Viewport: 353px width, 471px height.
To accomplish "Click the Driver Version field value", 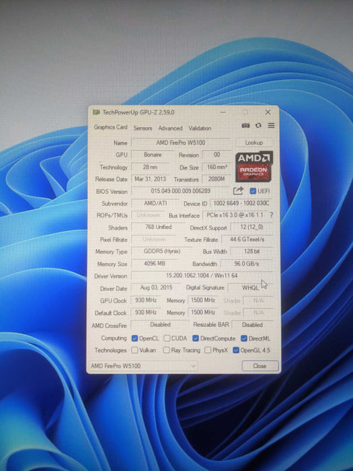I will tap(202, 275).
